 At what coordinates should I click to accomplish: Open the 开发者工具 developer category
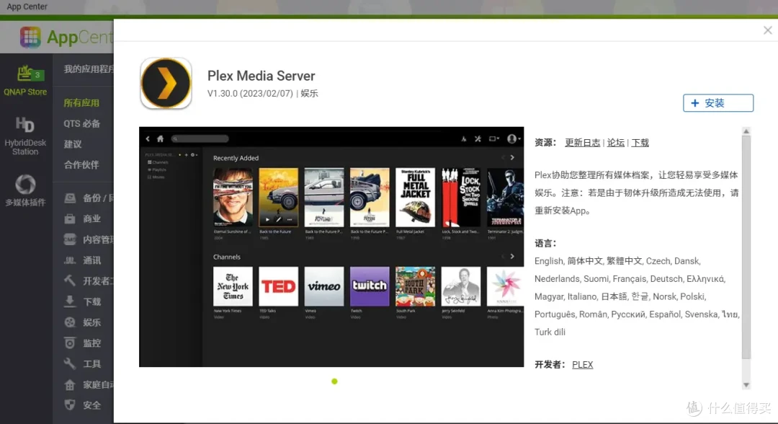click(x=89, y=281)
